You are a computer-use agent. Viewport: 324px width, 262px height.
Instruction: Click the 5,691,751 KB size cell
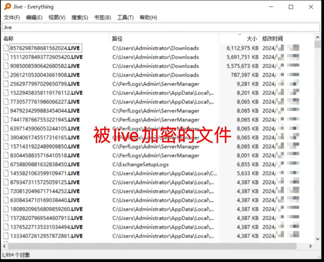coord(242,57)
